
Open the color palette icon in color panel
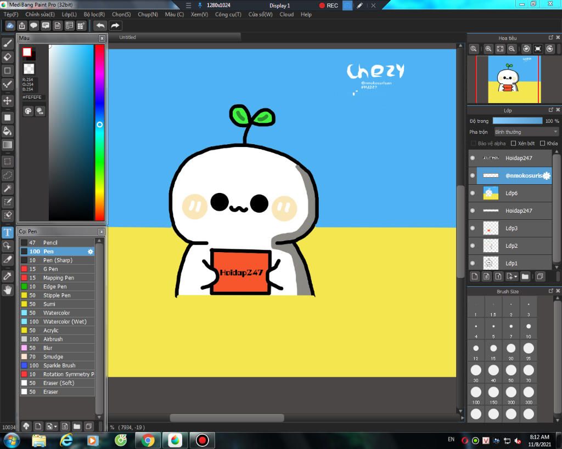tap(29, 111)
